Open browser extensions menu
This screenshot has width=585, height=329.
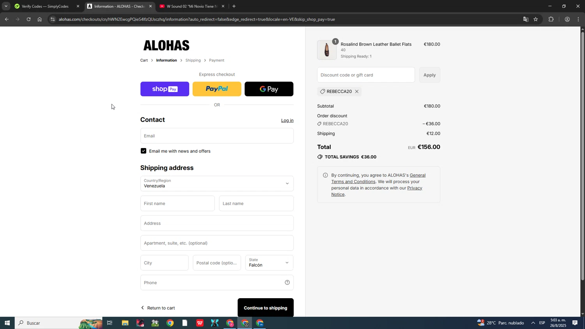(x=551, y=19)
